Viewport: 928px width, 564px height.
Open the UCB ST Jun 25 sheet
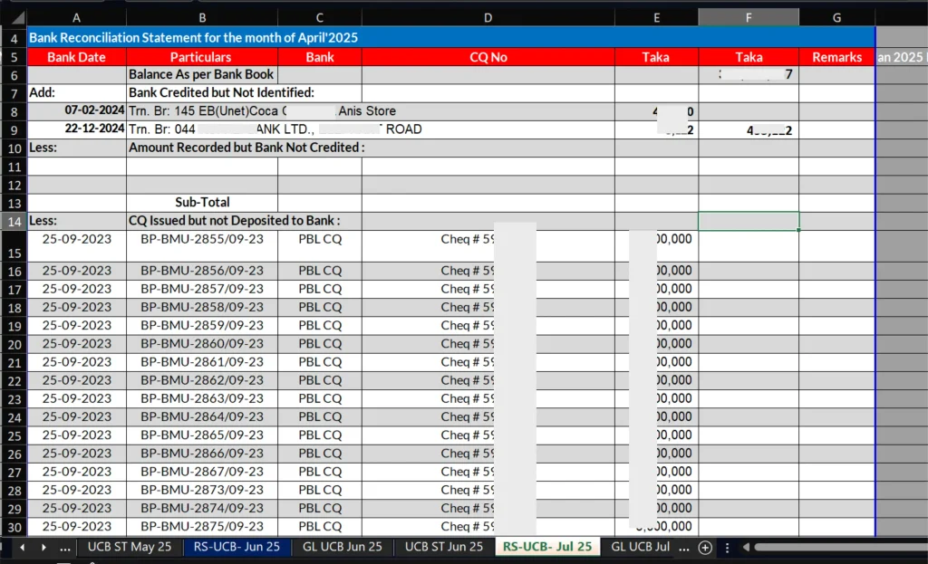(x=444, y=547)
